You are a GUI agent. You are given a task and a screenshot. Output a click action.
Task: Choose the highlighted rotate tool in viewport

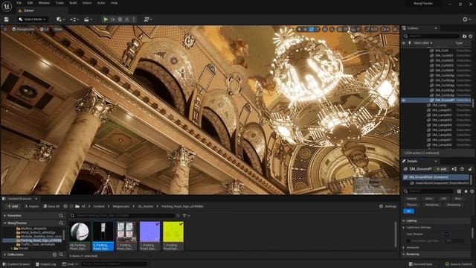312,29
